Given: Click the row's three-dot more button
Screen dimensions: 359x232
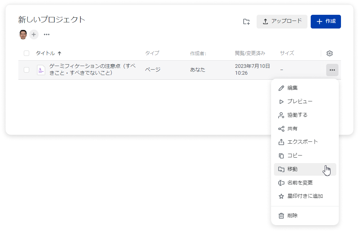Looking at the screenshot, I should tap(332, 70).
